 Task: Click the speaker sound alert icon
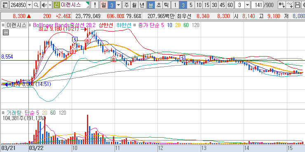coord(44,5)
